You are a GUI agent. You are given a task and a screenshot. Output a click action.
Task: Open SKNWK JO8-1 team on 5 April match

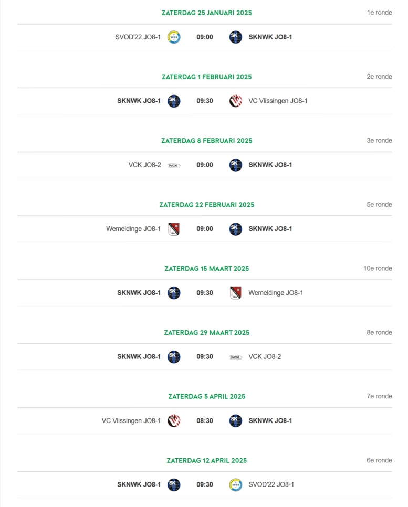pos(270,421)
